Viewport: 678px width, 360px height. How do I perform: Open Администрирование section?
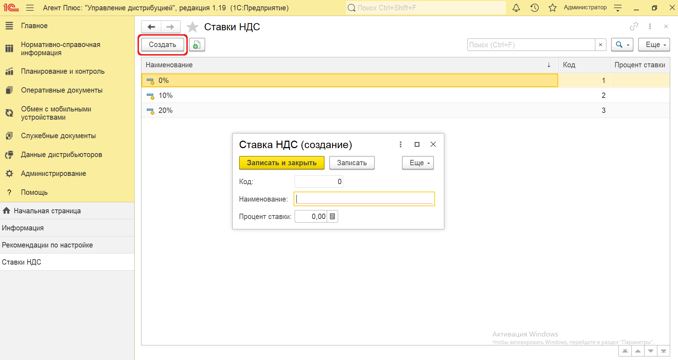coord(53,173)
